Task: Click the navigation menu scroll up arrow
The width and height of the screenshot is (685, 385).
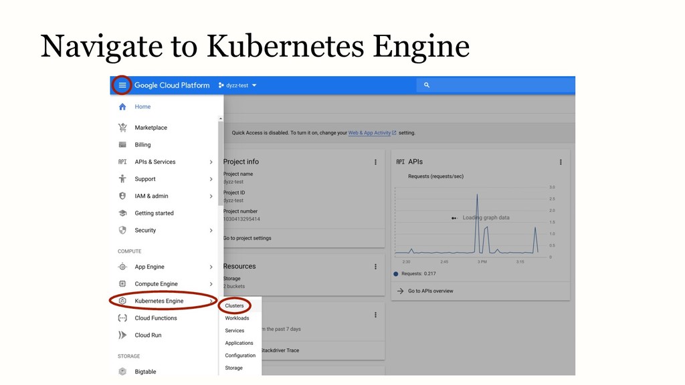Action: click(221, 118)
